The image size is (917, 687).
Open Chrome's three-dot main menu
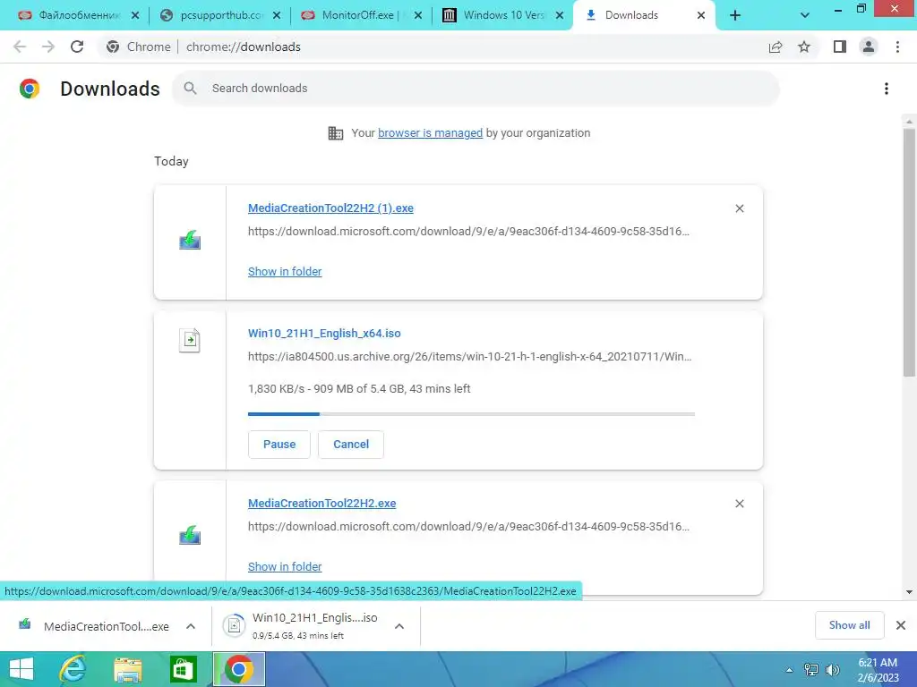click(897, 47)
